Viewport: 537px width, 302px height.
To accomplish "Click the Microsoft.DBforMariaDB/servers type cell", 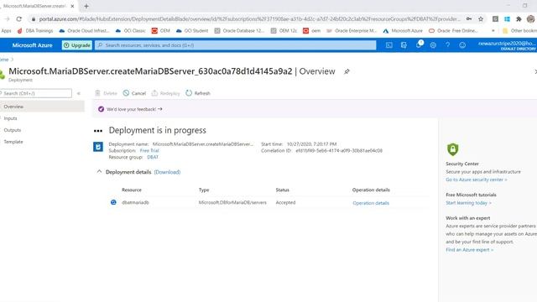I will click(x=232, y=202).
